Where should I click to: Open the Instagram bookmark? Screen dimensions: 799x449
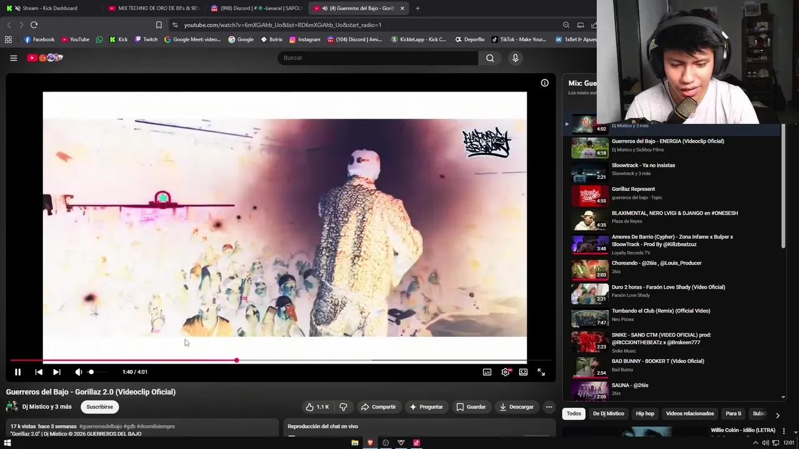coord(305,39)
